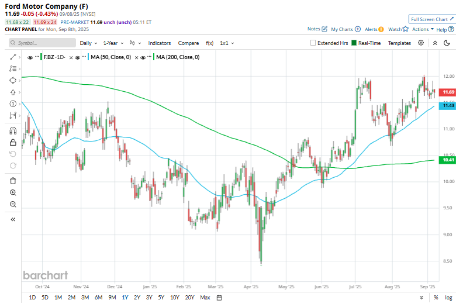The height and width of the screenshot is (307, 456).
Task: Click the green MA 200 color swatch
Action: coord(154,57)
